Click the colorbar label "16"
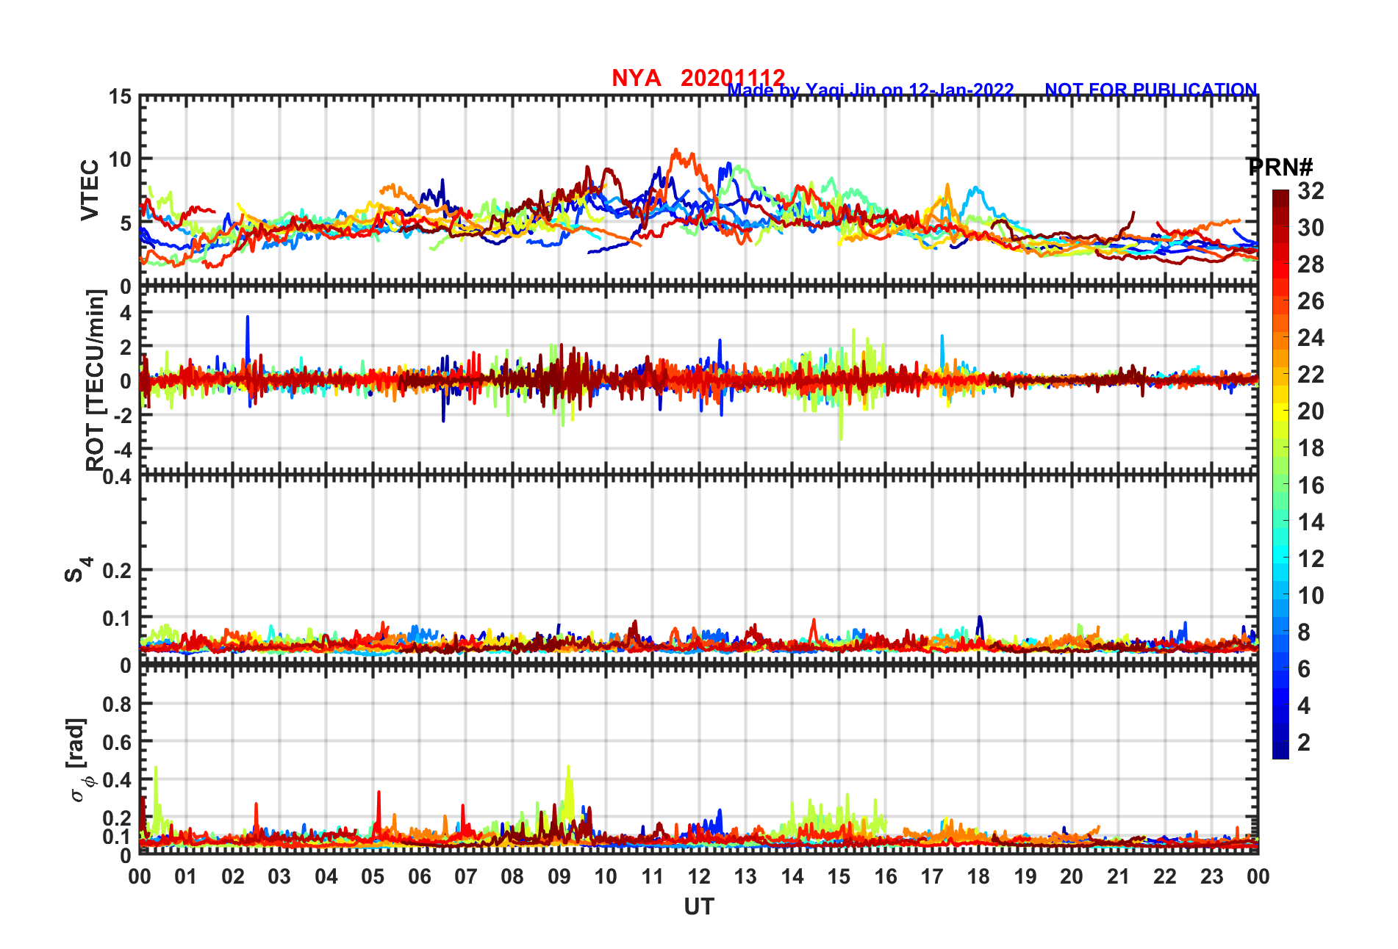The image size is (1398, 949). coord(1311,486)
